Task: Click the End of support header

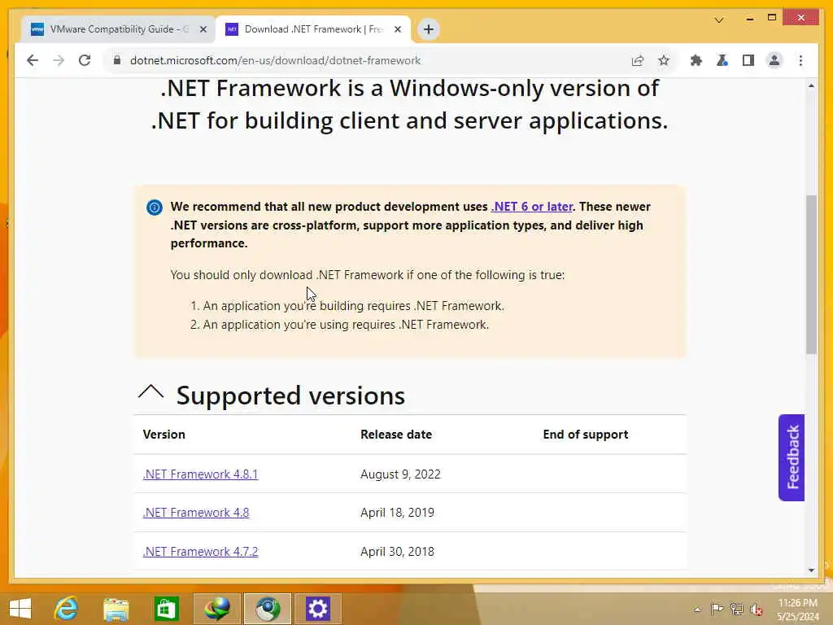Action: 586,435
